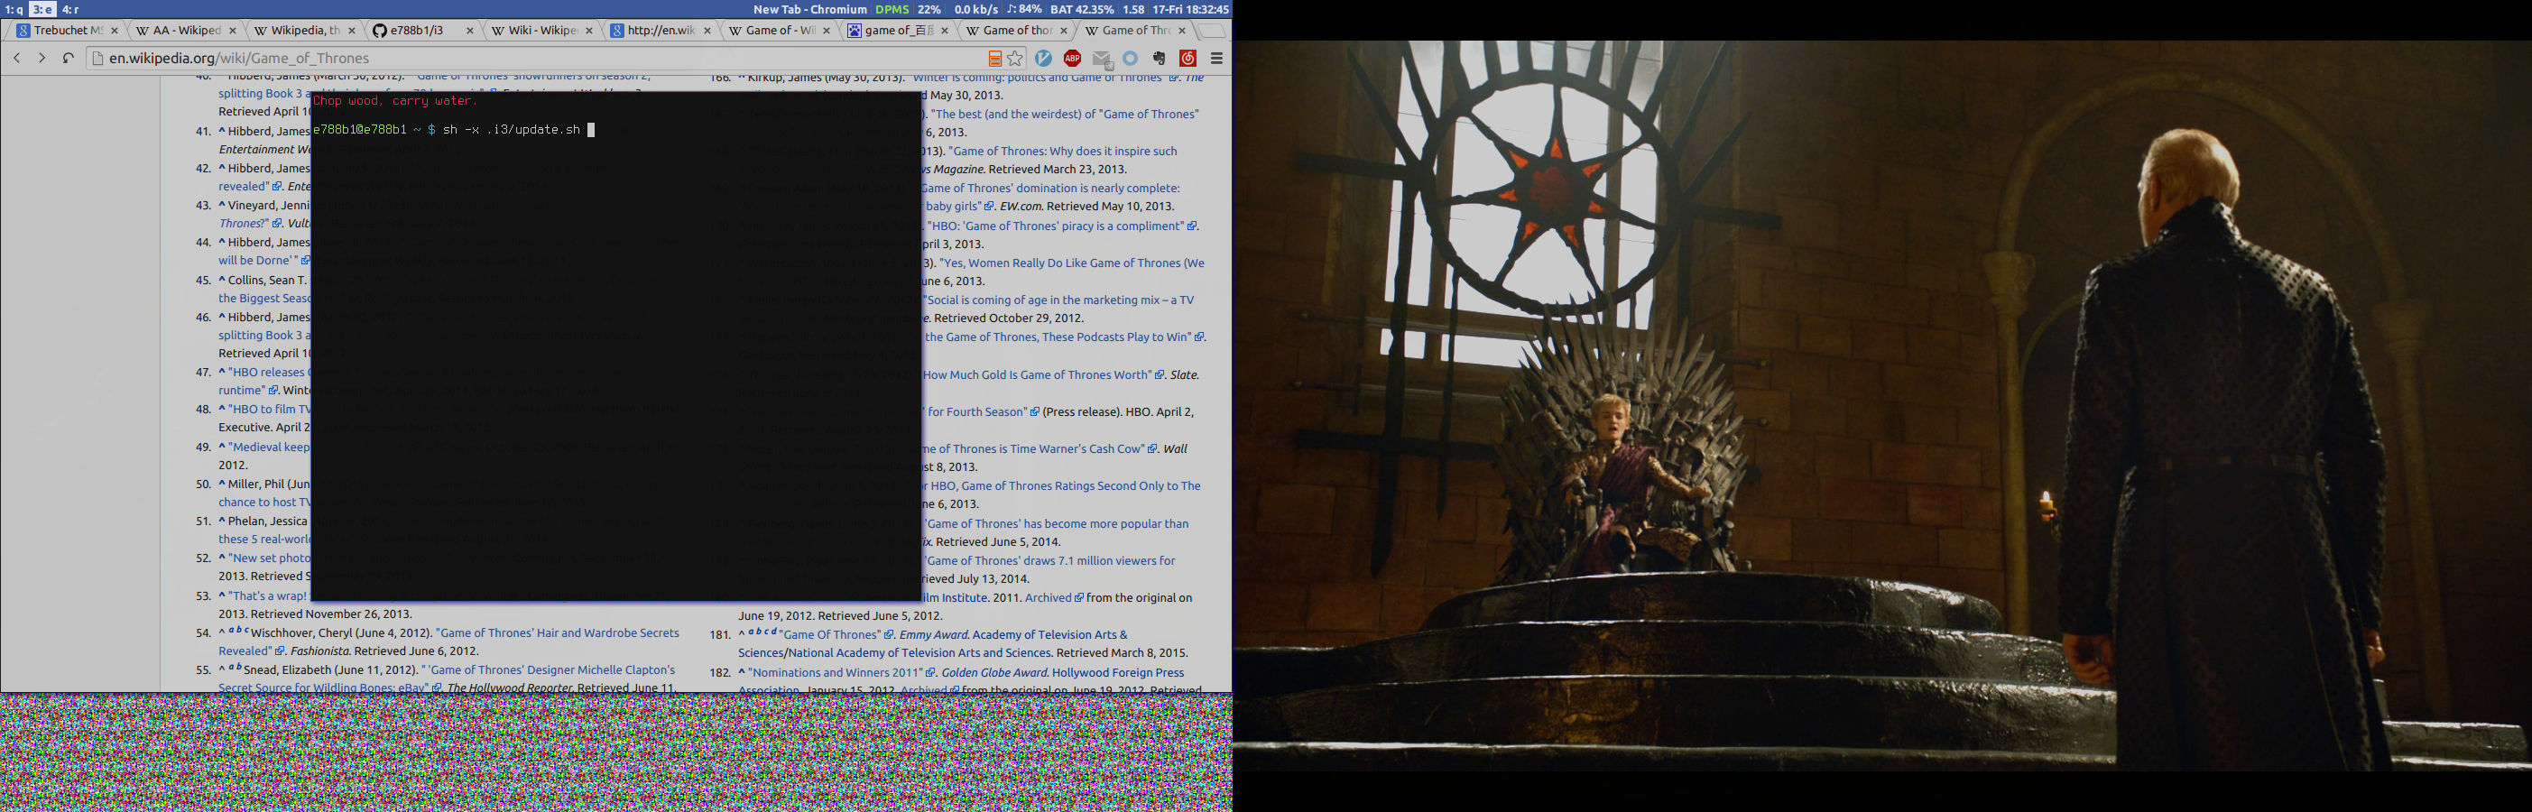Switch to i3 workspace 1:q
2532x812 pixels.
pos(14,9)
